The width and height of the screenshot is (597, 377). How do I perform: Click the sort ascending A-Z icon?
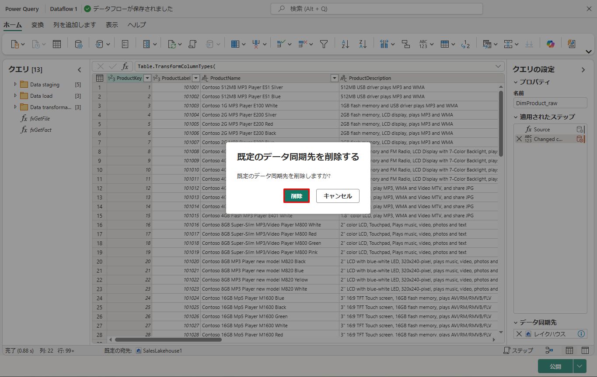[x=346, y=44]
